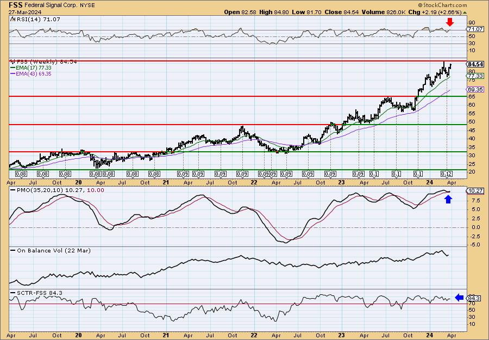Image resolution: width=489 pixels, height=340 pixels.
Task: Click the 'SCTR-FSS 84.3' panel label
Action: [x=39, y=293]
